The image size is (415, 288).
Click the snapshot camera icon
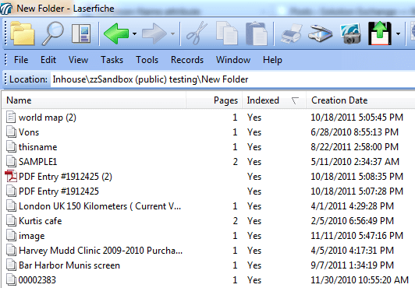(x=351, y=33)
